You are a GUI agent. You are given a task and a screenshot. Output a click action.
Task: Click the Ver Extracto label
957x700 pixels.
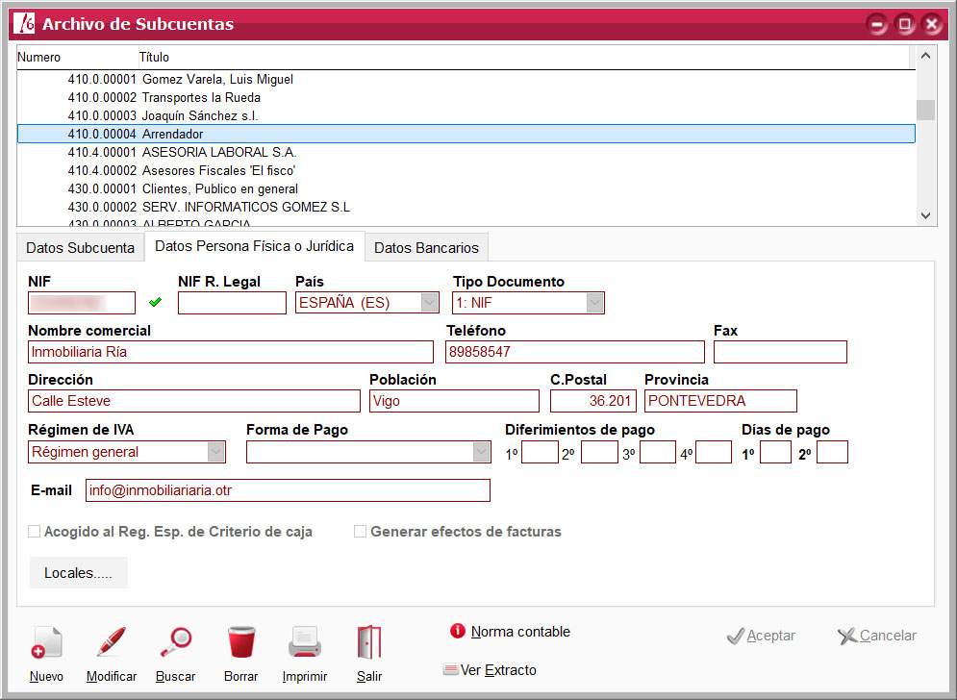(x=498, y=670)
